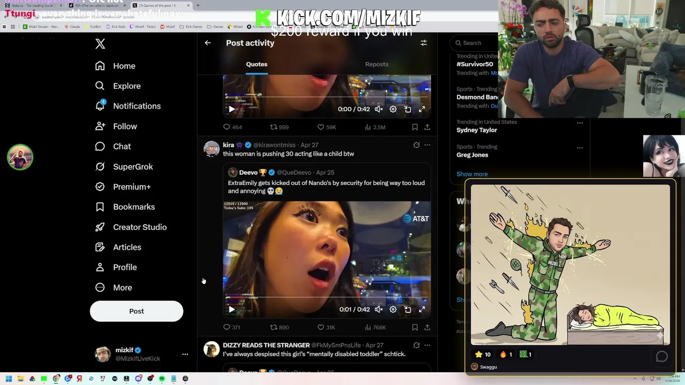Screen dimensions: 685x385
Task: Open the Post activity filter settings icon
Action: [423, 43]
